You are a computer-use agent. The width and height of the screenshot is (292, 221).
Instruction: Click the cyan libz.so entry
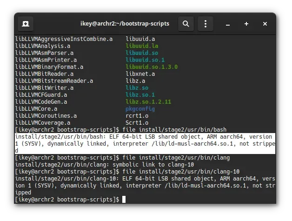click(137, 88)
